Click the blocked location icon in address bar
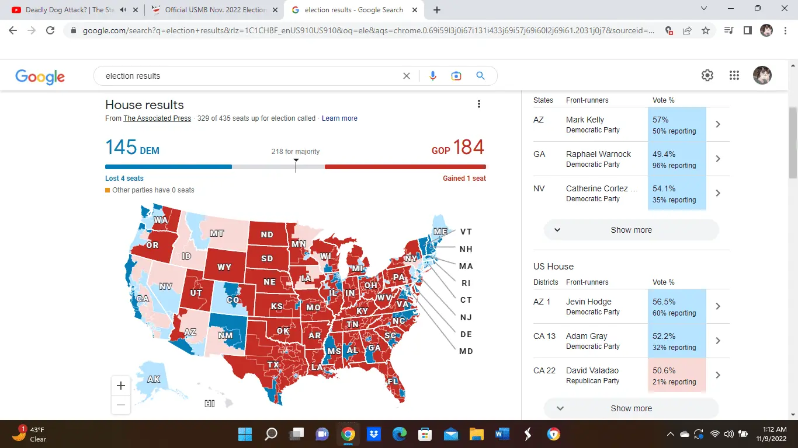 tap(669, 31)
